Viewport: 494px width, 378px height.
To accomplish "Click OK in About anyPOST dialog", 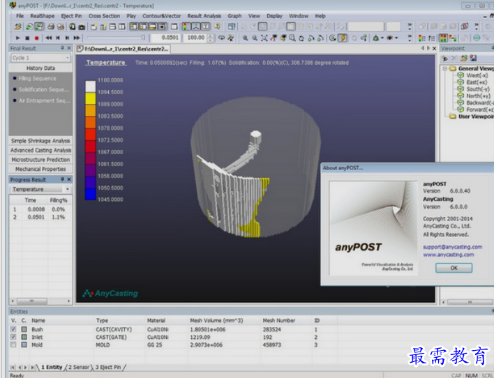I will click(x=453, y=268).
